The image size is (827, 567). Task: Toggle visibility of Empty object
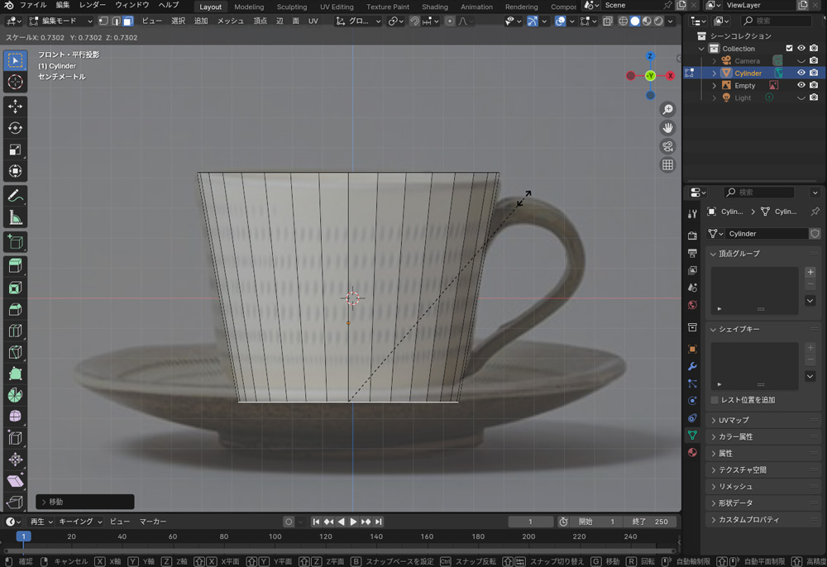tap(801, 85)
